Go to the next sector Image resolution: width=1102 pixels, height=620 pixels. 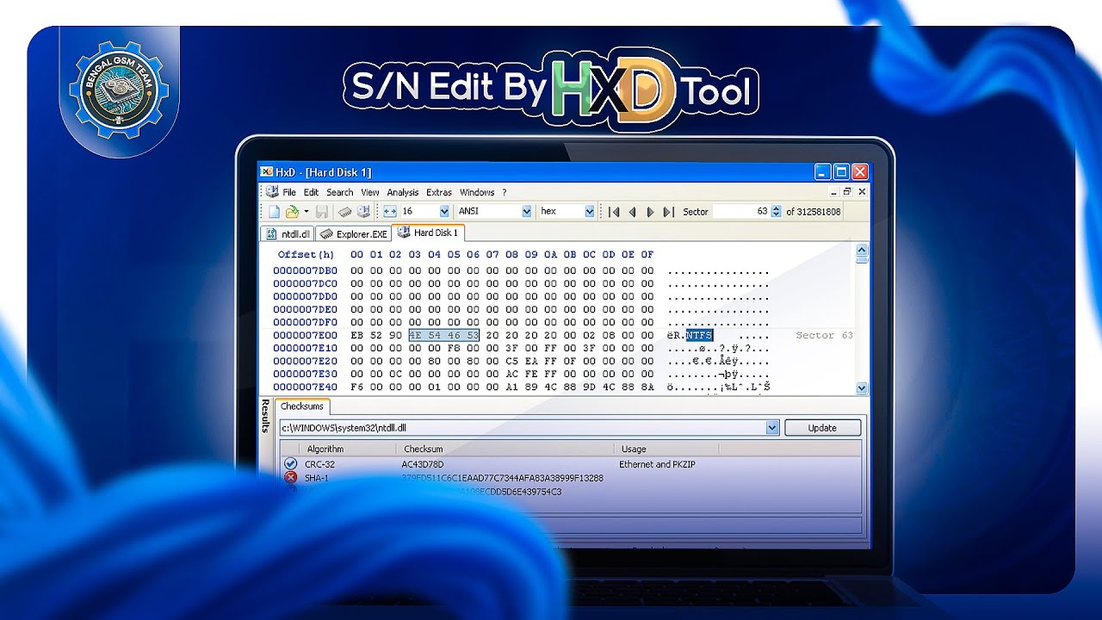click(650, 211)
